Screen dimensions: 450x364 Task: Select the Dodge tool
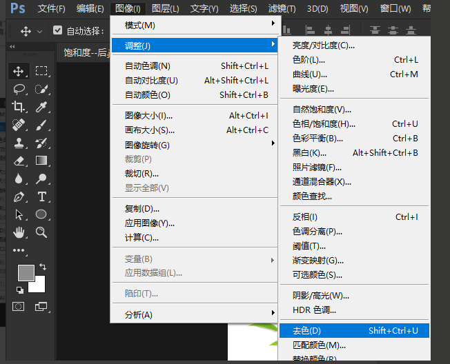41,179
